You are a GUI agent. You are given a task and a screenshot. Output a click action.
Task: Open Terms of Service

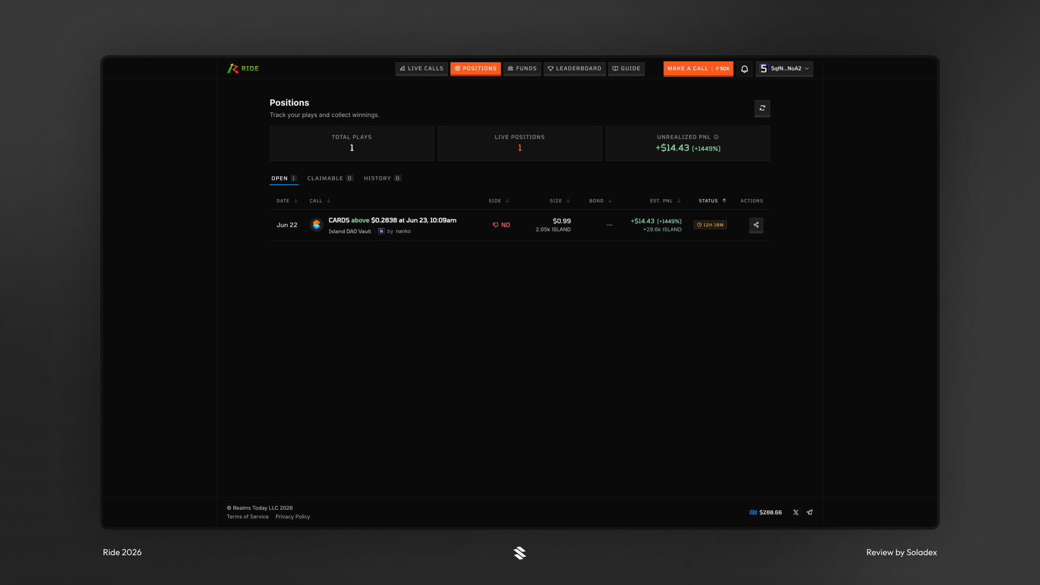click(248, 517)
